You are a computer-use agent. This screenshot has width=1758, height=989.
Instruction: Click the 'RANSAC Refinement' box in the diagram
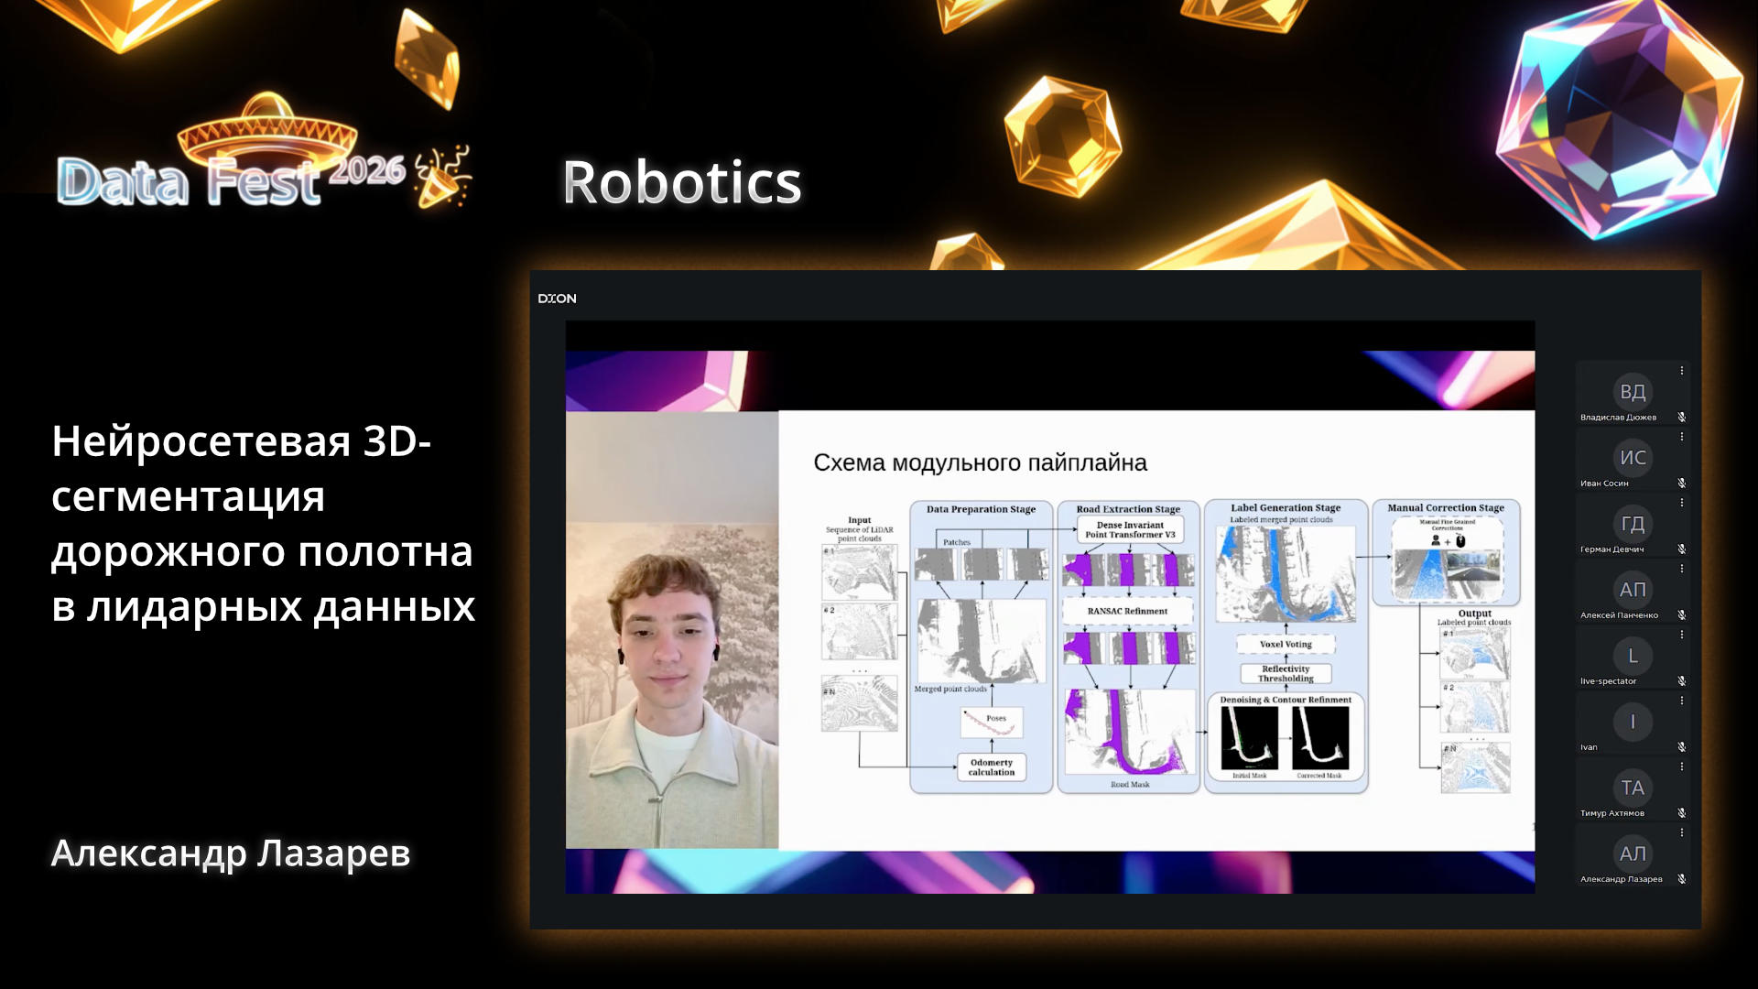click(1127, 611)
